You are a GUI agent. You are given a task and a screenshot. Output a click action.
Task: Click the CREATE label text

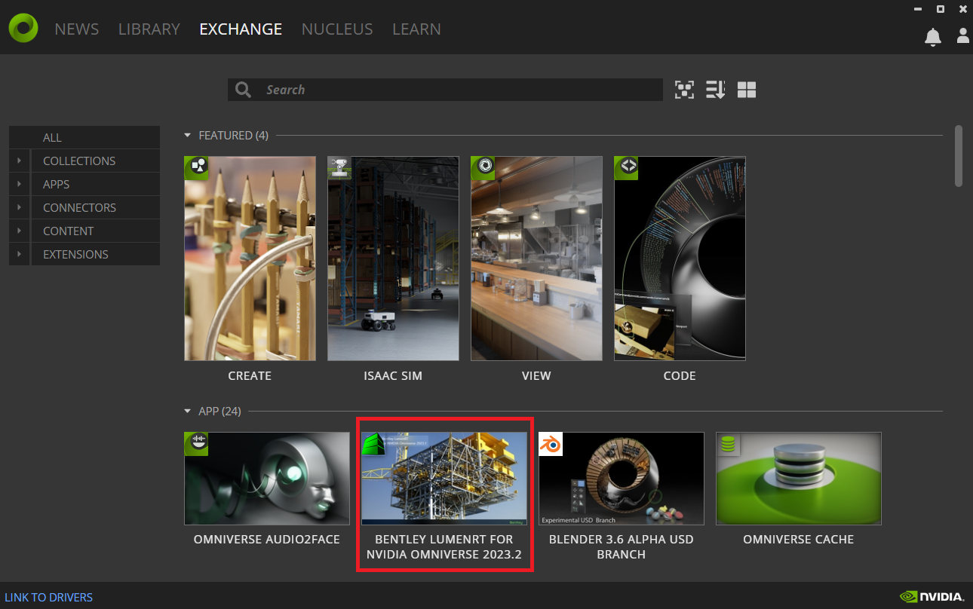[250, 375]
